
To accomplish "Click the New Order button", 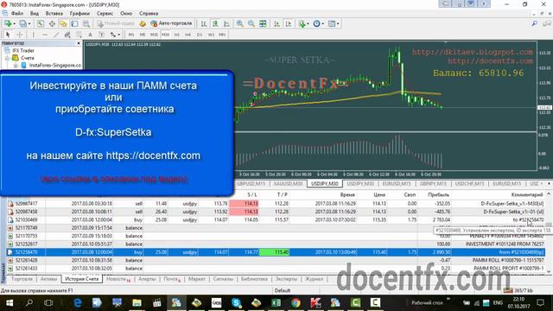I will (x=116, y=23).
